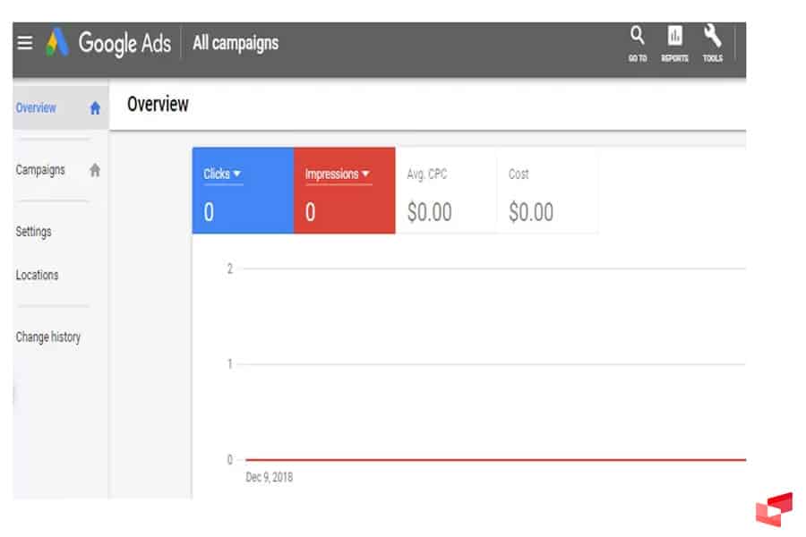Open Change history from the sidebar
The image size is (806, 537).
coord(47,337)
